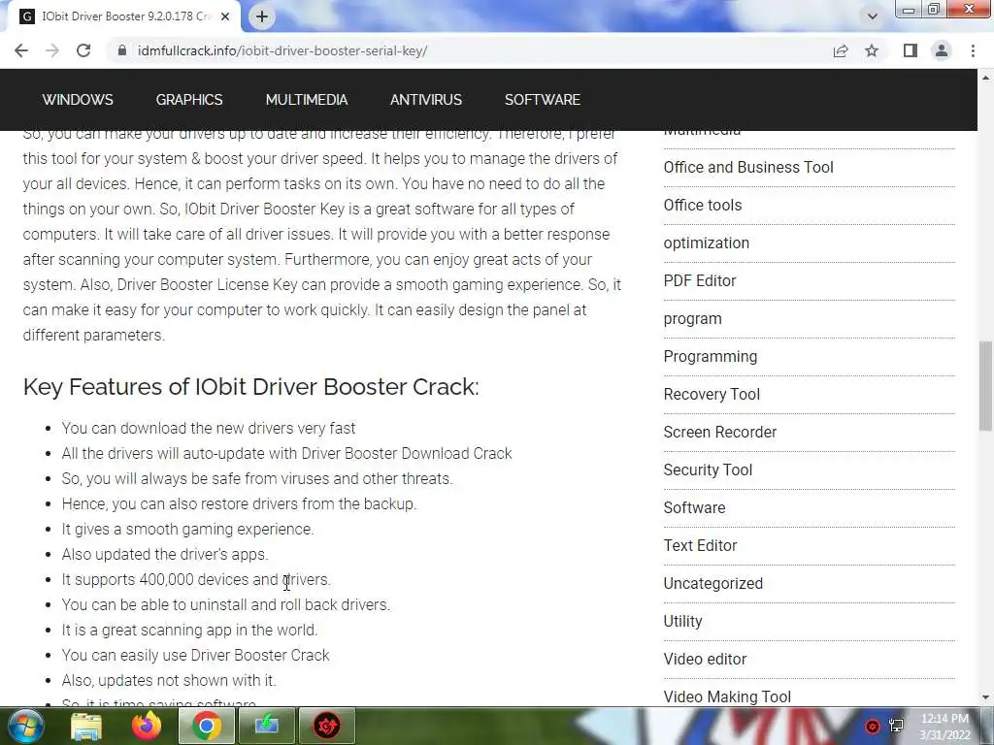Click the Key Features heading
Image resolution: width=994 pixels, height=745 pixels.
click(251, 386)
